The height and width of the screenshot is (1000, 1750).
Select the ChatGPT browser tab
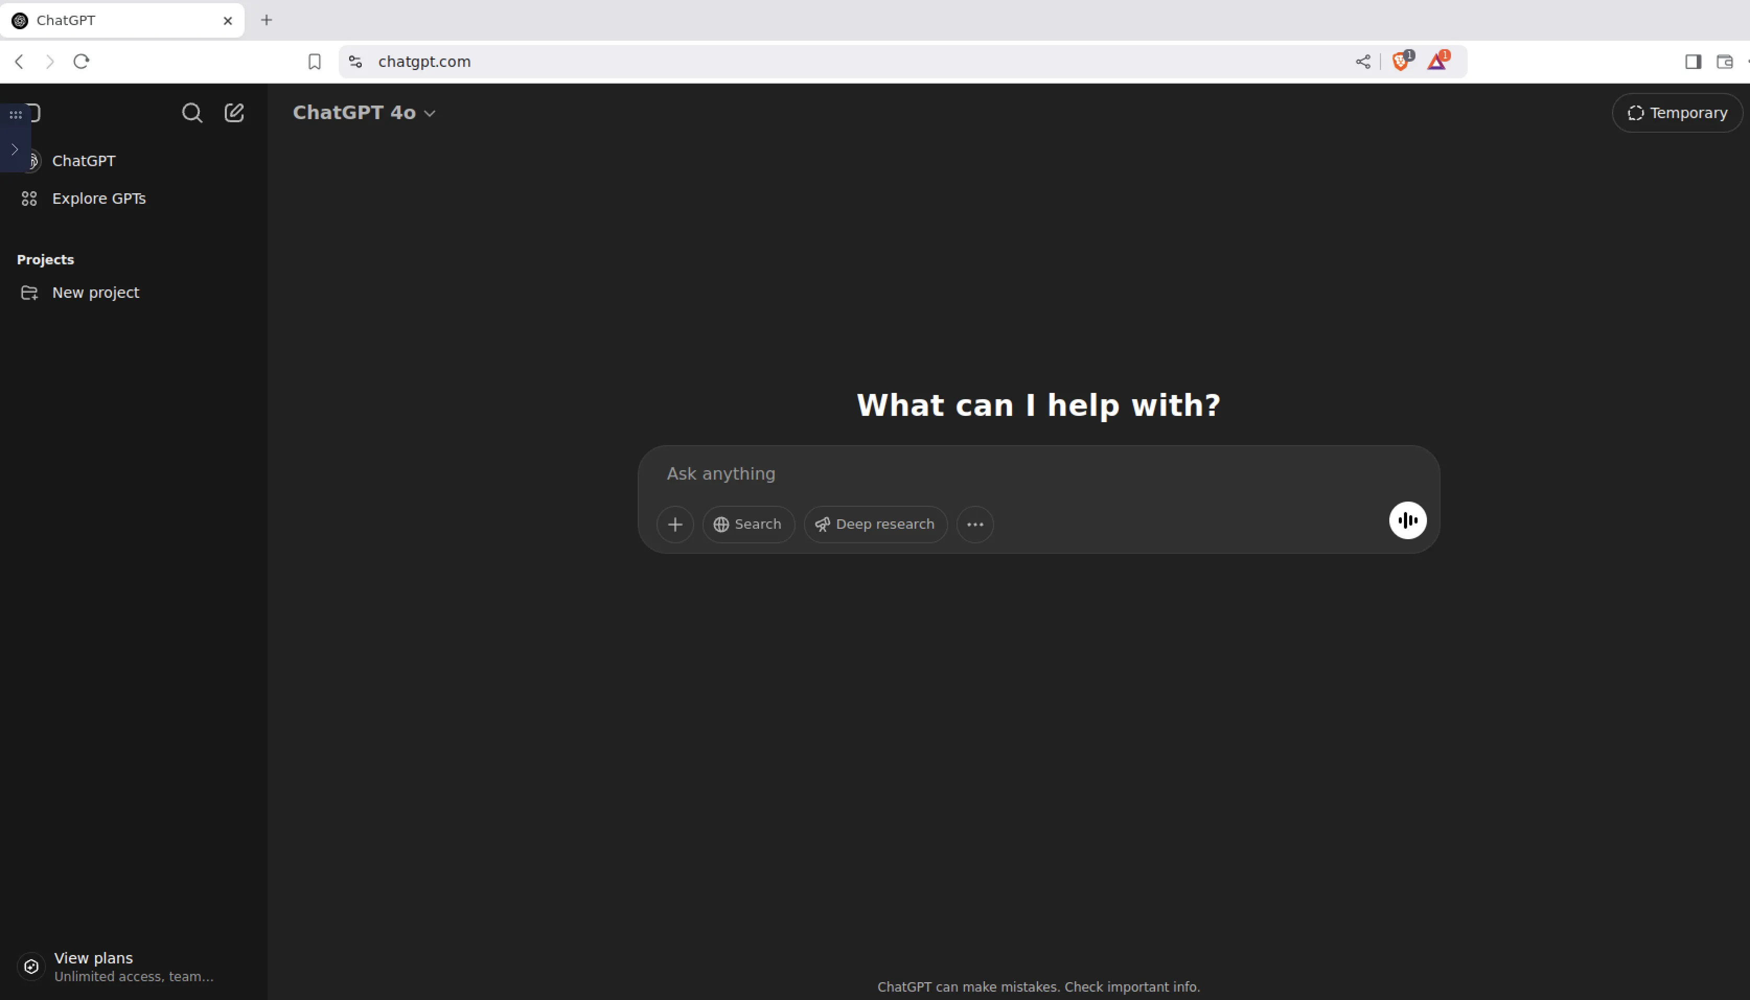click(x=122, y=20)
